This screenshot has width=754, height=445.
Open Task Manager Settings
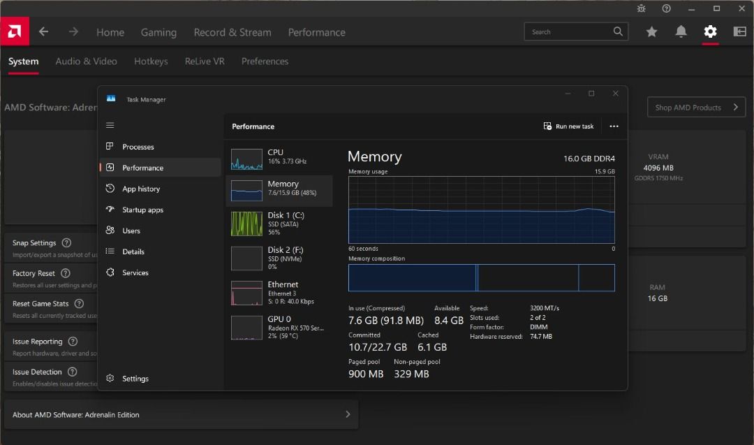[161, 379]
